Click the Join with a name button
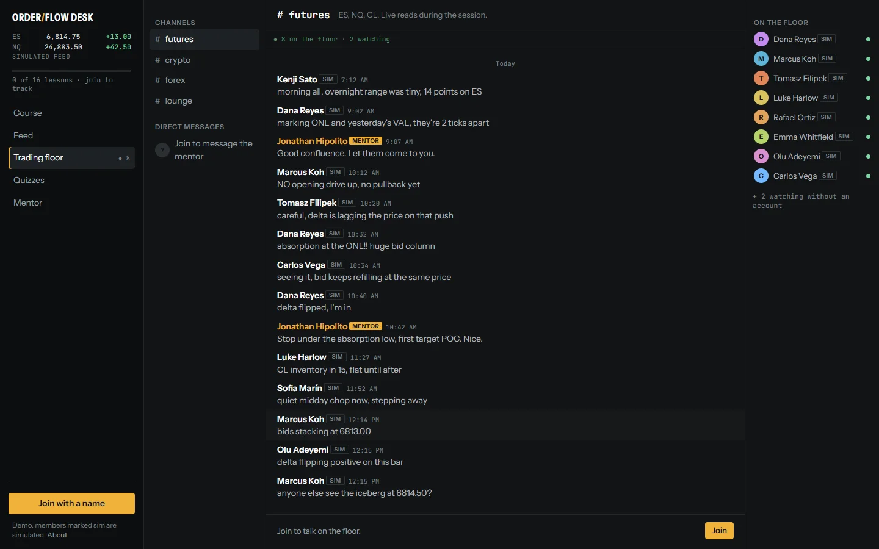Screen dimensions: 879x549 [x=71, y=503]
